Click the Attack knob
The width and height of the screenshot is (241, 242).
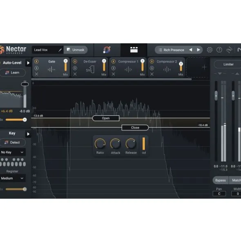[116, 144]
